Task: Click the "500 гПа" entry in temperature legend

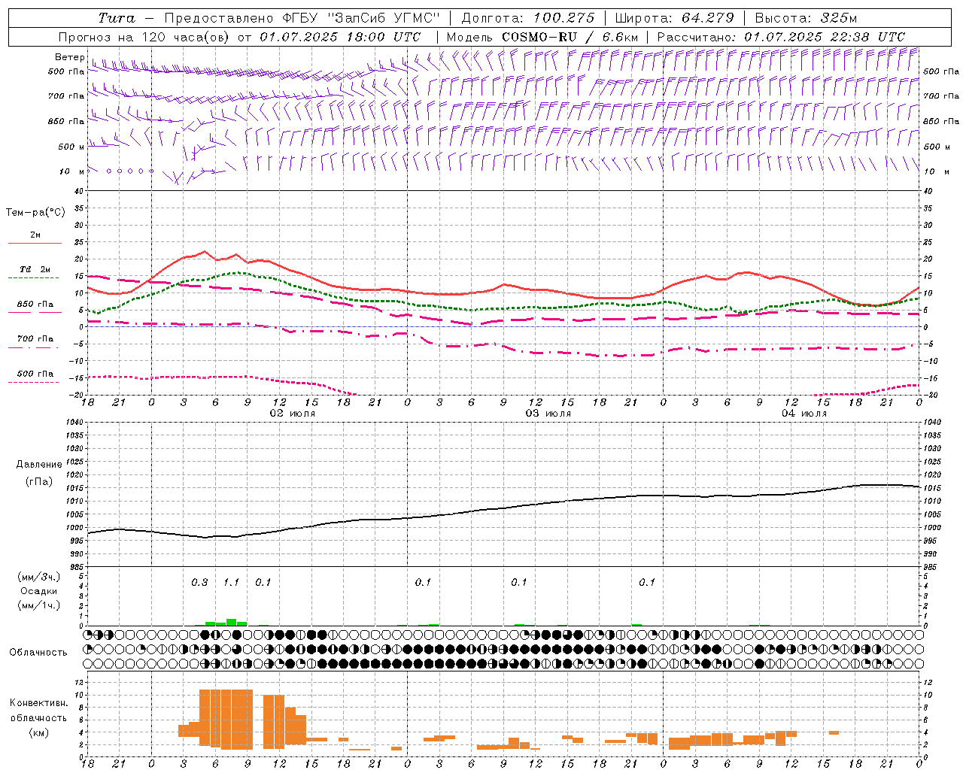Action: (x=35, y=374)
